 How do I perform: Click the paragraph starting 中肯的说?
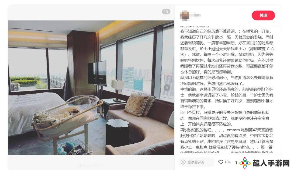pyautogui.click(x=227, y=98)
